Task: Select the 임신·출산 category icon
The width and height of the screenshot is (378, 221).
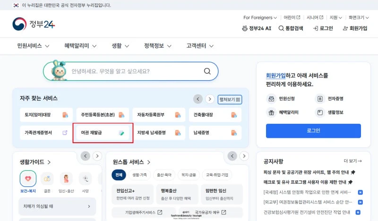Action: point(66,179)
